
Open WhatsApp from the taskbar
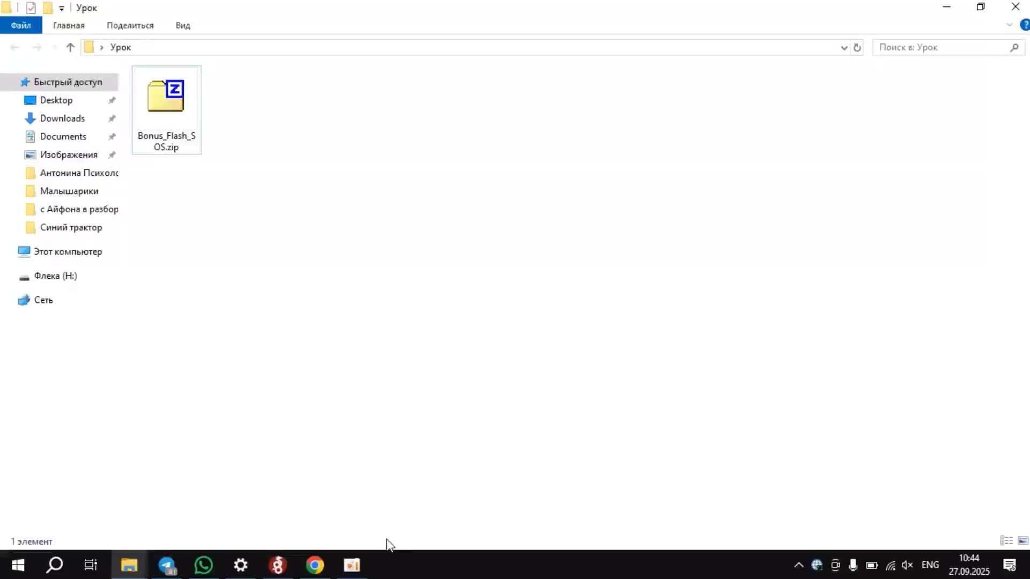[204, 565]
